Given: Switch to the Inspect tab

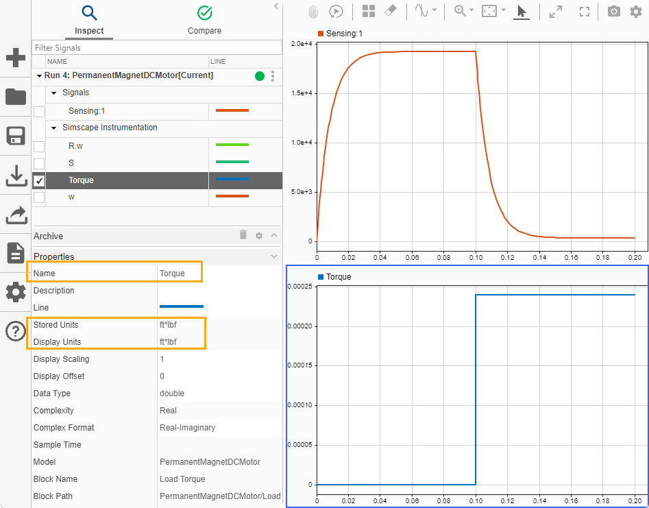Looking at the screenshot, I should (89, 20).
